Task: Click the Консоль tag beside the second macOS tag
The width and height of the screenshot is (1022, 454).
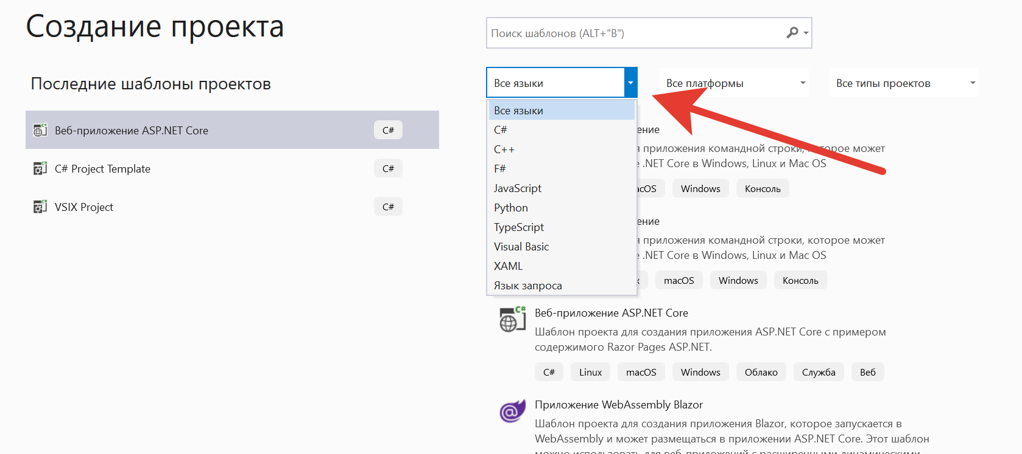Action: point(800,280)
